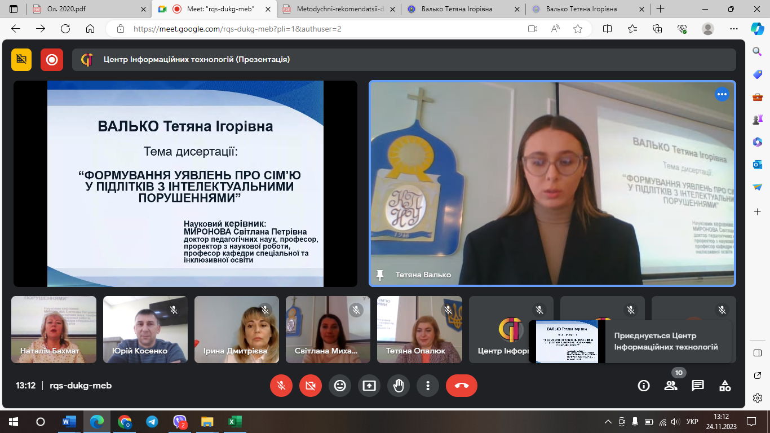Open Edge Settings and more menu
The image size is (770, 433).
pyautogui.click(x=733, y=29)
